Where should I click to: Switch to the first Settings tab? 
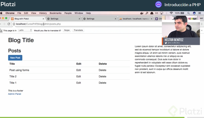[63, 19]
